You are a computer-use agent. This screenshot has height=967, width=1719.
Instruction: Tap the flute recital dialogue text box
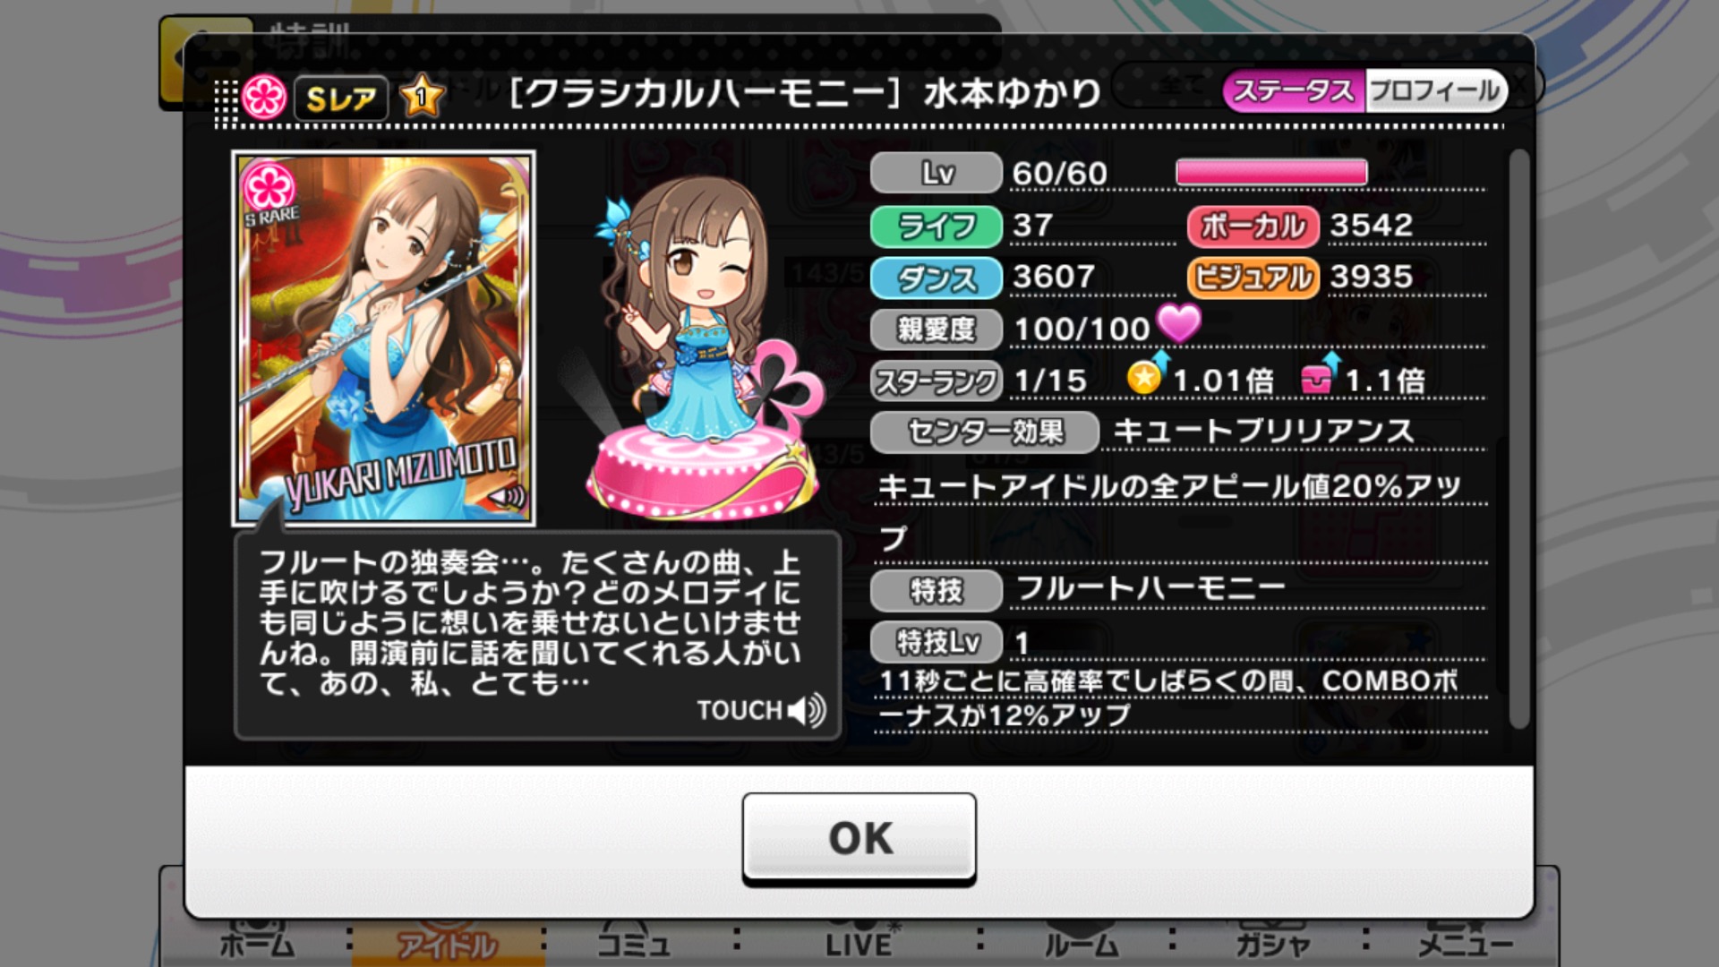[x=537, y=636]
